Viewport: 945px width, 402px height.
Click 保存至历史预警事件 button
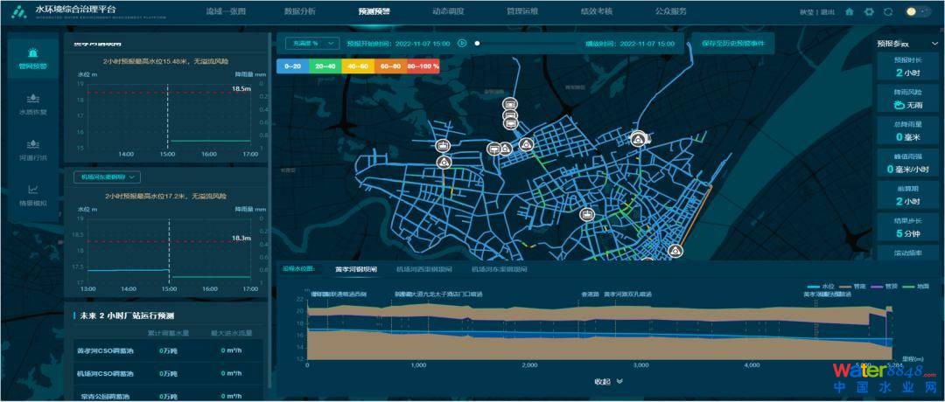pyautogui.click(x=732, y=43)
